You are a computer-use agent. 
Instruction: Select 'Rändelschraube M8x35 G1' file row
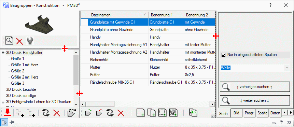coord(148,82)
